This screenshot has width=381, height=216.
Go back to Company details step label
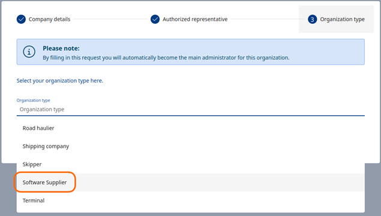pos(49,19)
